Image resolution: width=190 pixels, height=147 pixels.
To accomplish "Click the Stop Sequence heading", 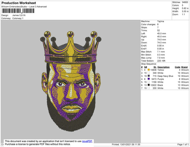I will (149, 64).
